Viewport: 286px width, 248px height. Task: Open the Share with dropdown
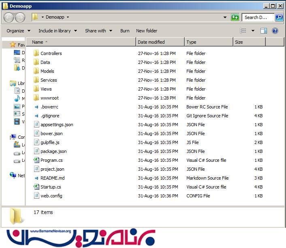[x=98, y=31]
